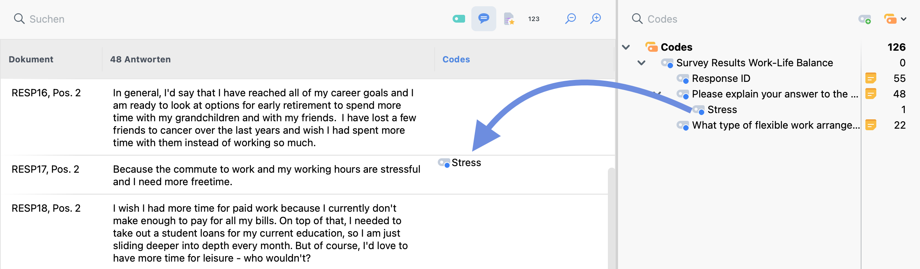Sort by the Codes column header
Viewport: 920px width, 269px height.
[x=456, y=59]
